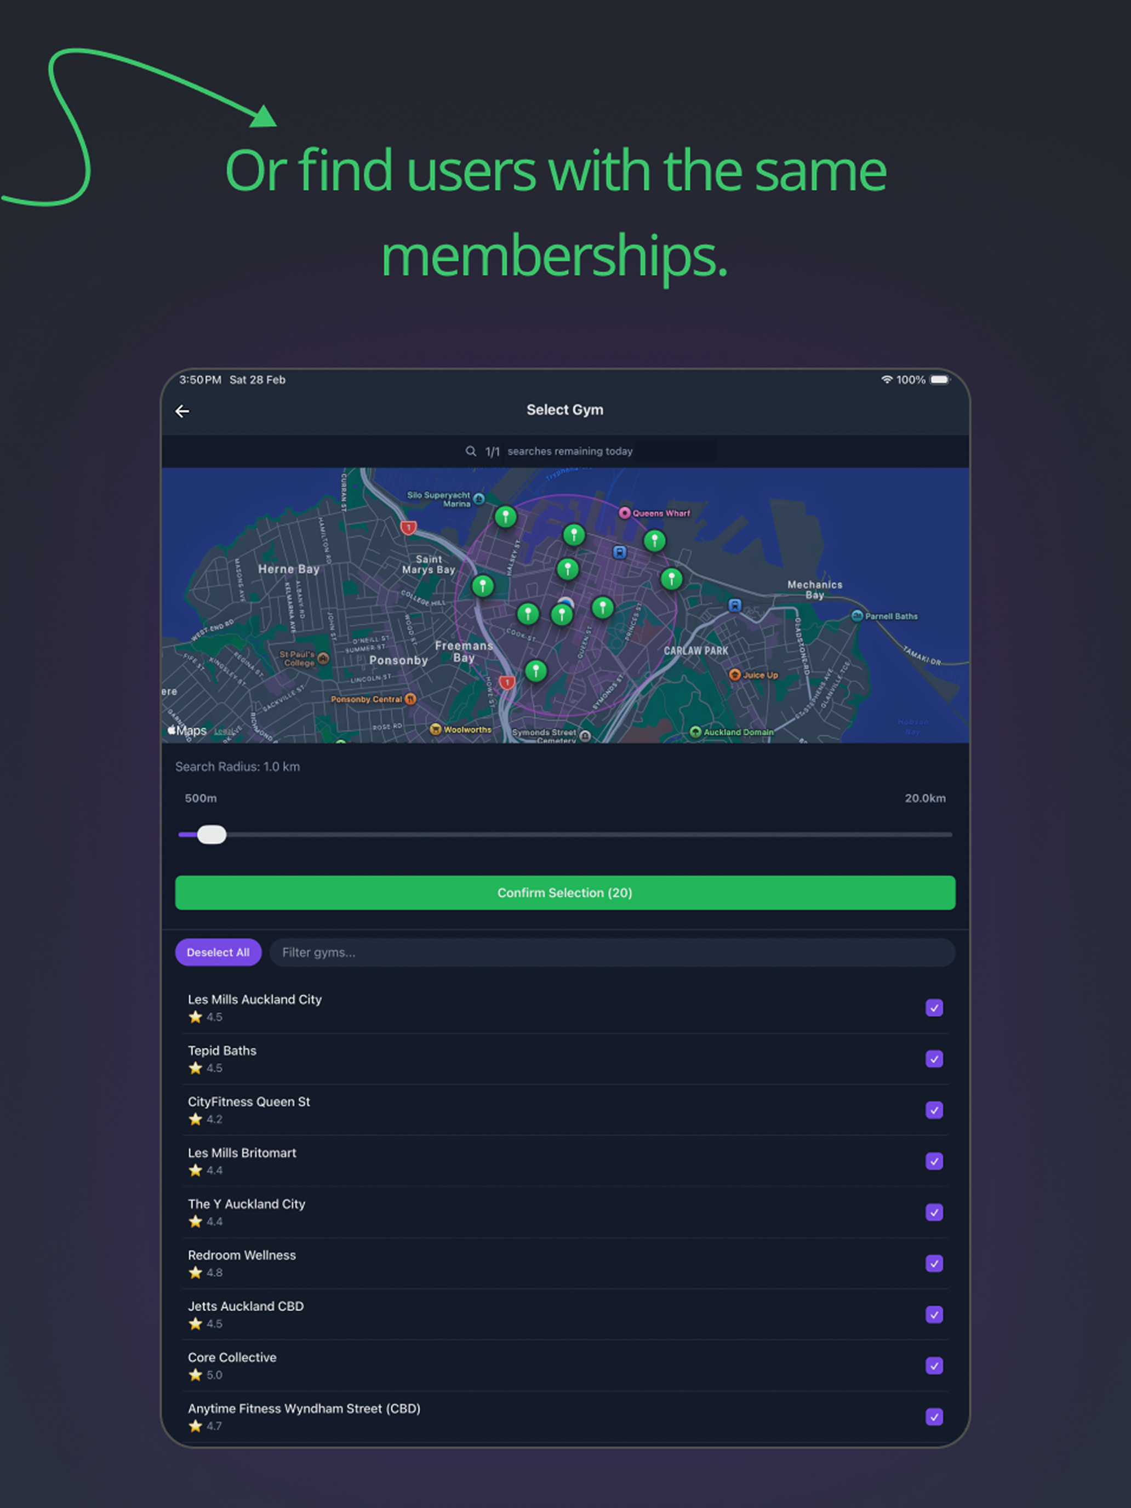This screenshot has height=1508, width=1131.
Task: Click the magnifier icon before searches remaining
Action: (470, 452)
